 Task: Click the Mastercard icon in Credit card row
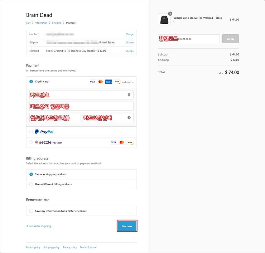click(101, 82)
